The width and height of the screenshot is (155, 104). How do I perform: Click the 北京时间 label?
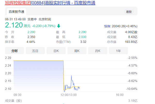pos(45,19)
